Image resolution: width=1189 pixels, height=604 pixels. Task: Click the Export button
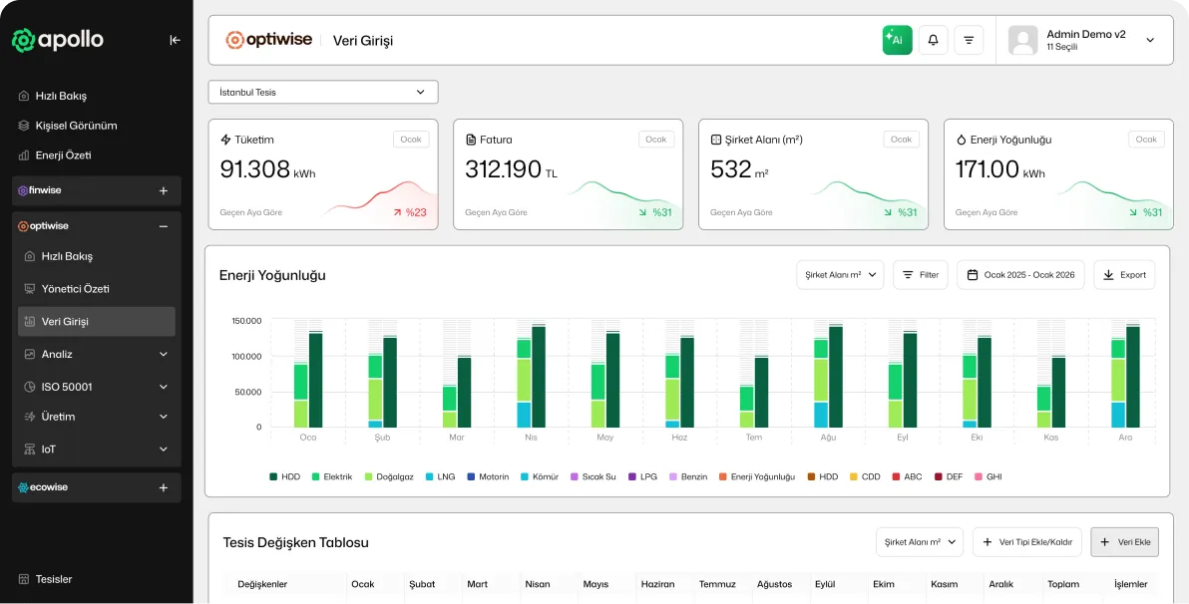pos(1124,275)
